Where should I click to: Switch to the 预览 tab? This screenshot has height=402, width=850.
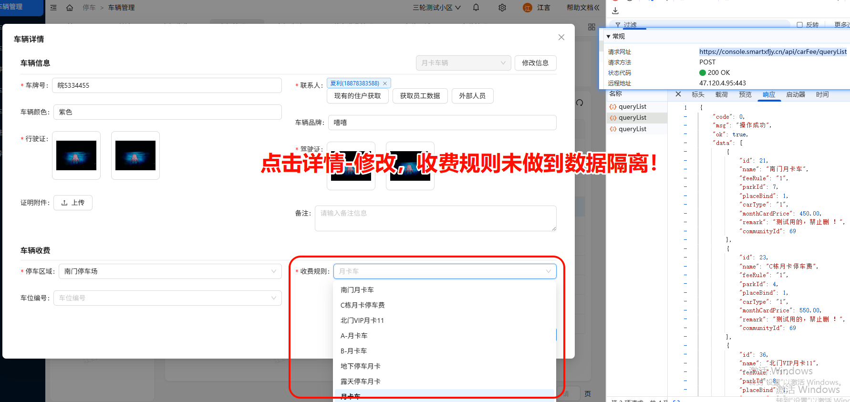(x=745, y=94)
